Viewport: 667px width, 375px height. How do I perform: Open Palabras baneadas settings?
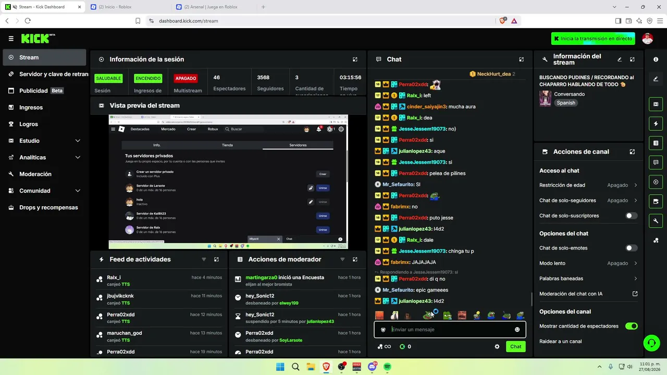(588, 279)
